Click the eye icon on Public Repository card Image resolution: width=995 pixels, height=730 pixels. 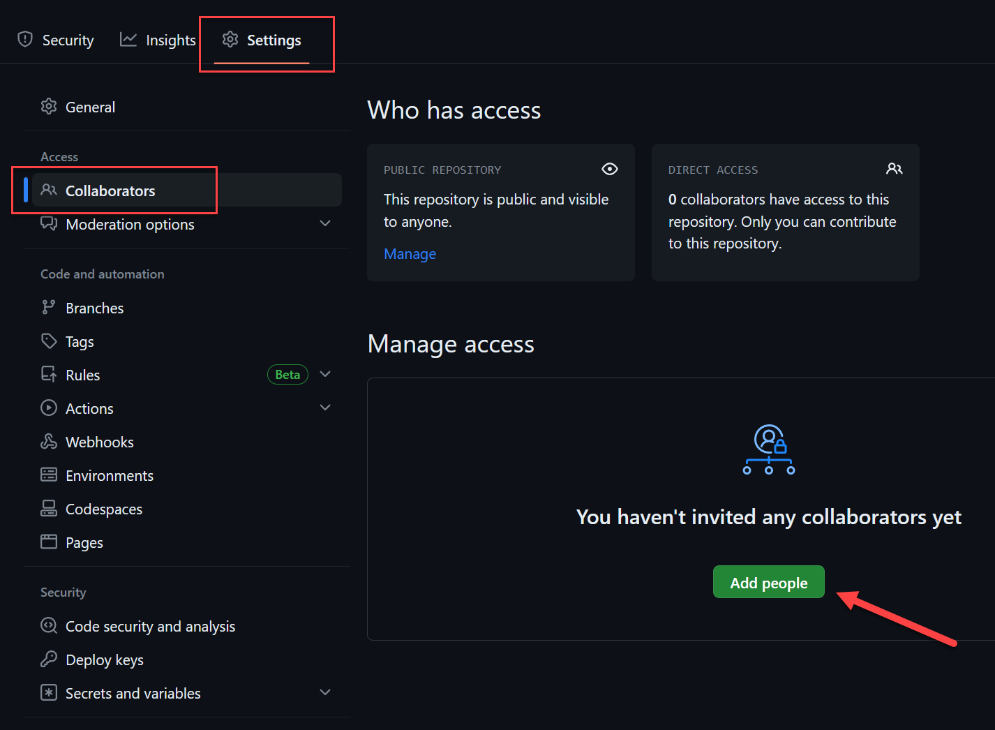pos(609,169)
